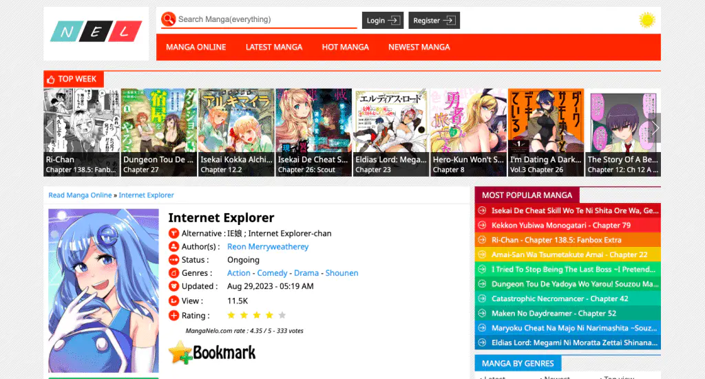Click the Register button
The image size is (705, 379).
pos(434,20)
